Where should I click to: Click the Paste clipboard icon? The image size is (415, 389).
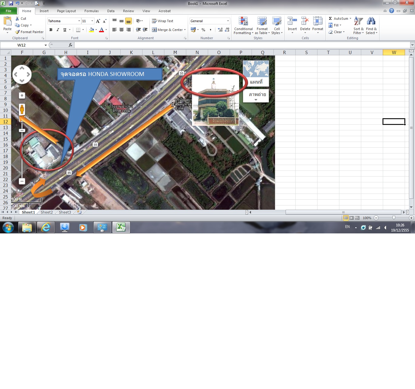point(7,21)
